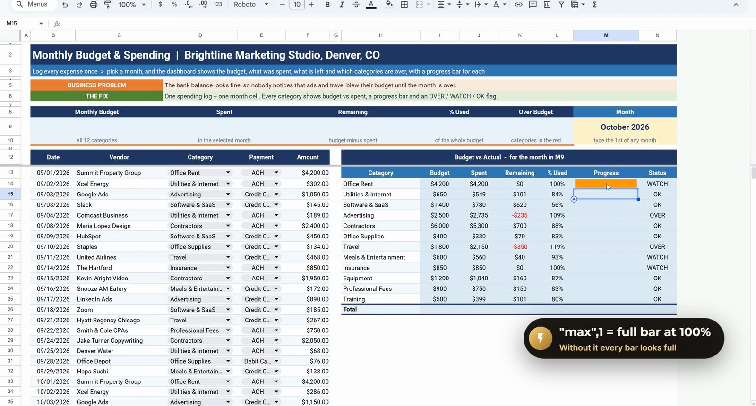Apply percent format with the % icon

174,4
